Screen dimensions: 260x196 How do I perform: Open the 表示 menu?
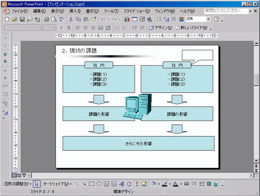pyautogui.click(x=57, y=11)
